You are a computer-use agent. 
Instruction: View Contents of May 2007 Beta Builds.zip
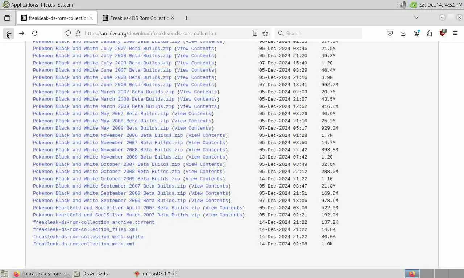tap(192, 114)
